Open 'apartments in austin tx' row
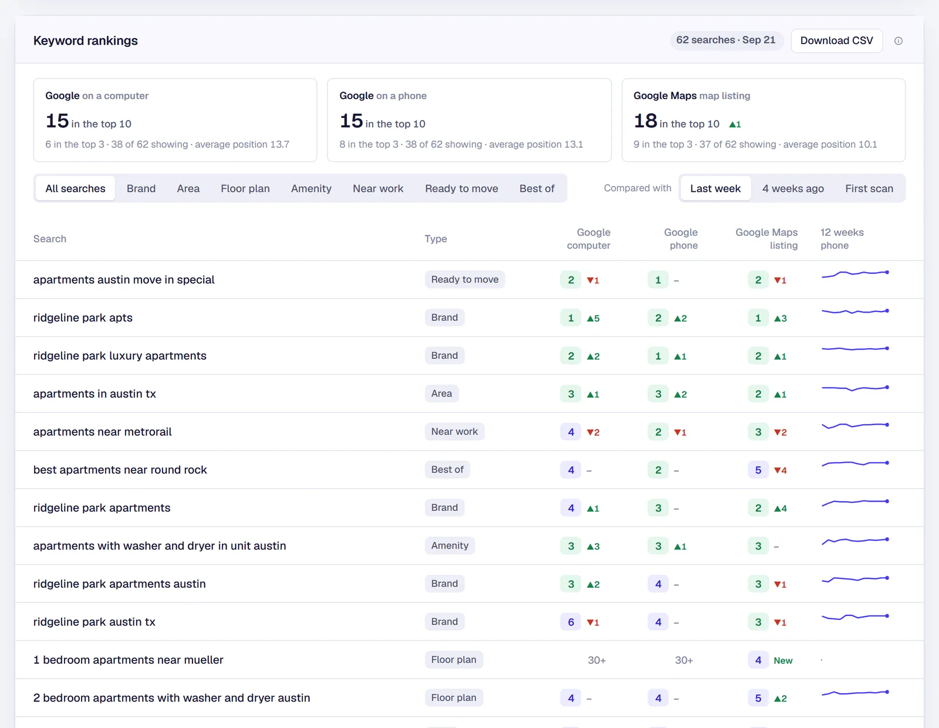Viewport: 939px width, 728px height. click(469, 394)
